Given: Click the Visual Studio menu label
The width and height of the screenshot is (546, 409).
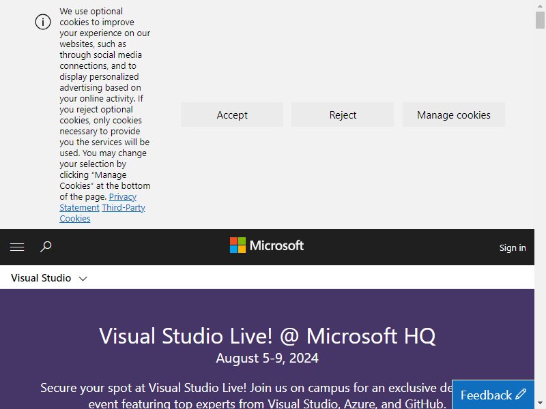Looking at the screenshot, I should tap(41, 278).
